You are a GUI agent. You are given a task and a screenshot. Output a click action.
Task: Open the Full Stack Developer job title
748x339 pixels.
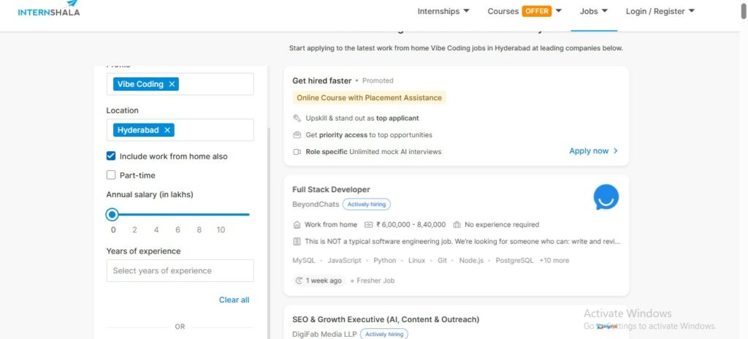coord(331,189)
